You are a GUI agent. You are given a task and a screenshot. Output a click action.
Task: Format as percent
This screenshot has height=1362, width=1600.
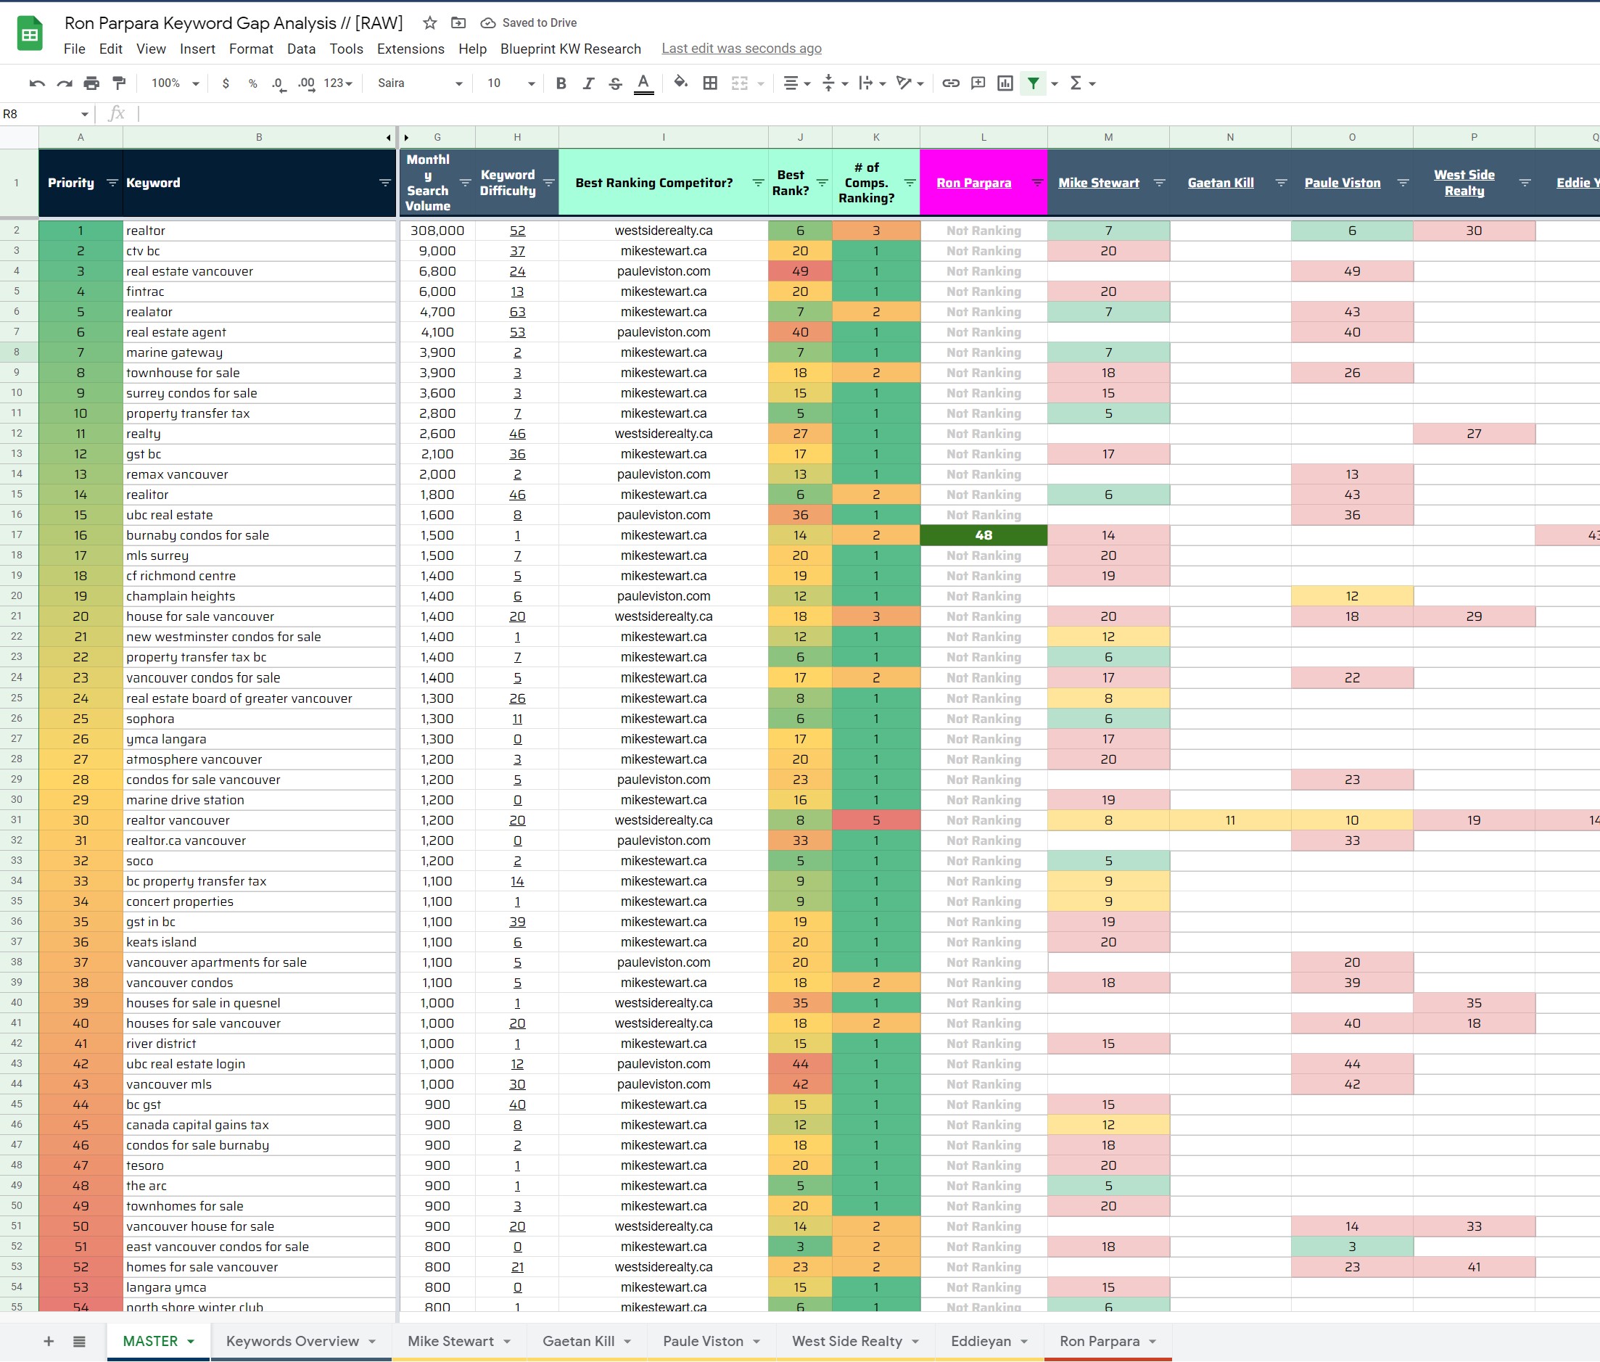(x=252, y=83)
